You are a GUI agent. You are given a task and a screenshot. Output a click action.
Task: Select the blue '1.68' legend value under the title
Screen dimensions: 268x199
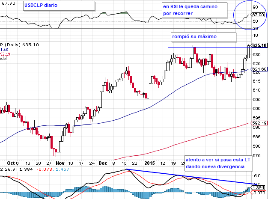click(x=4, y=50)
